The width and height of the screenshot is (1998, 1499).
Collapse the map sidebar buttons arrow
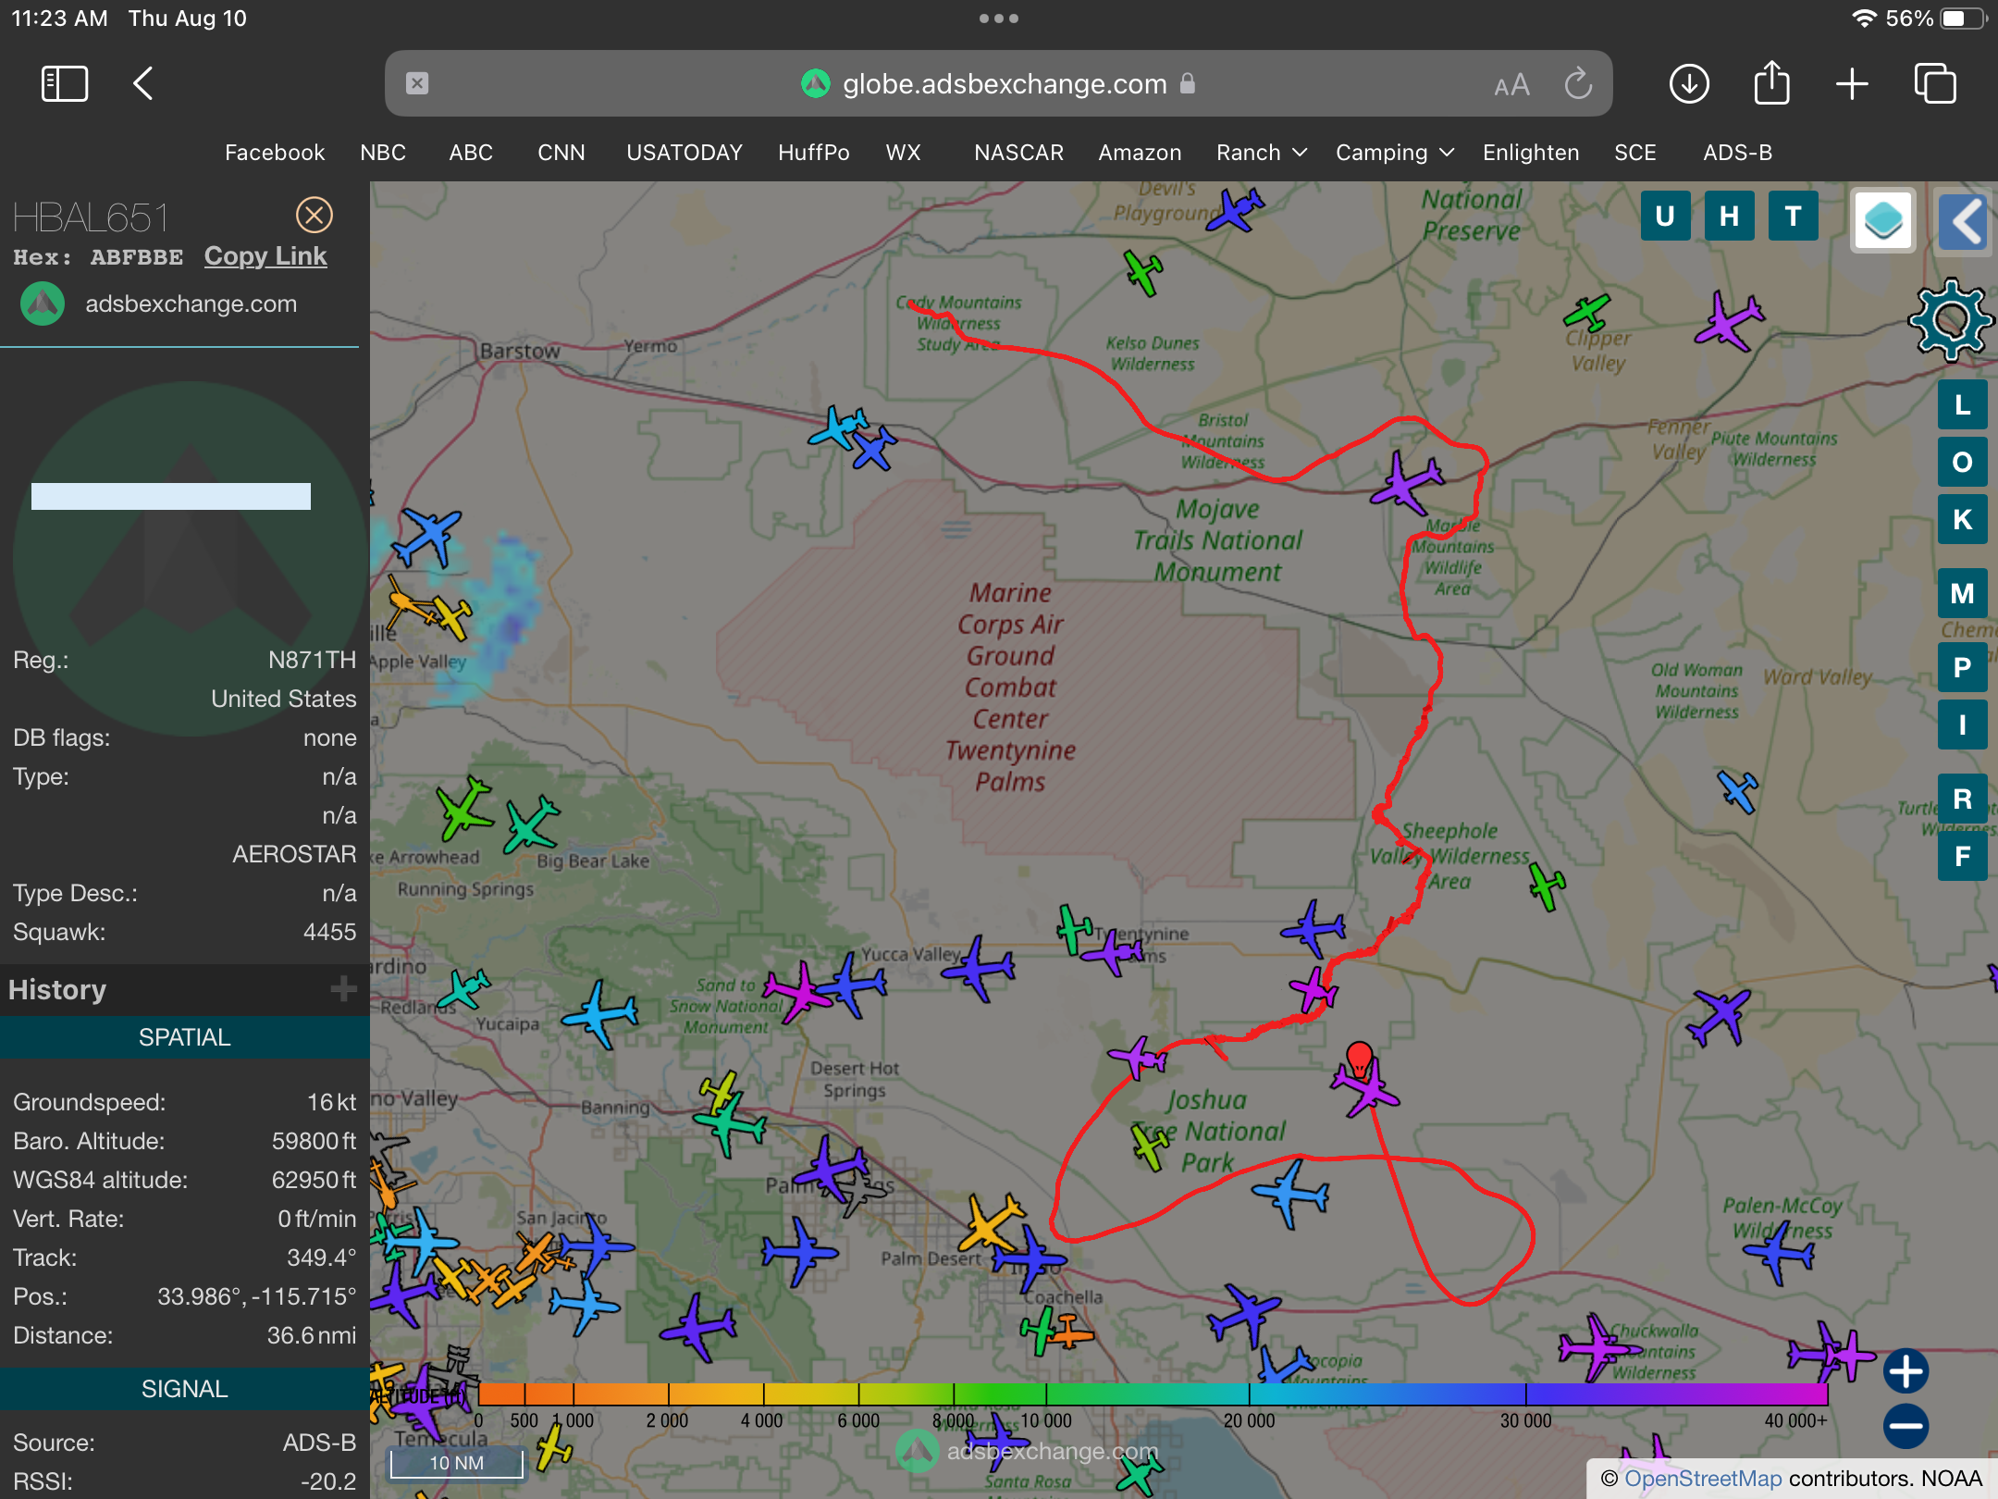point(1963,221)
